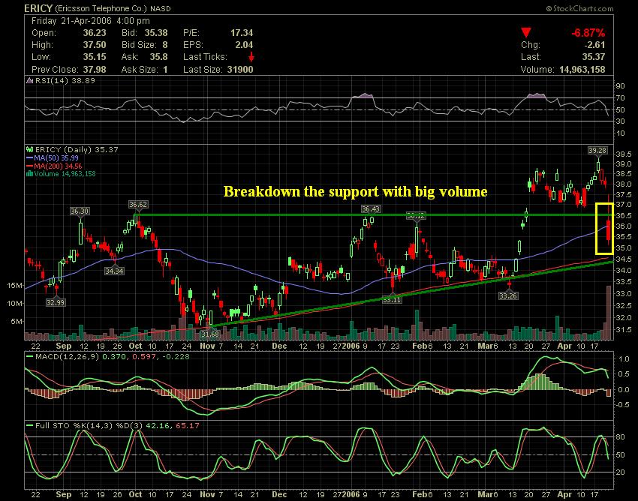Image resolution: width=638 pixels, height=501 pixels.
Task: Click the 39.5 price axis label
Action: pos(624,154)
